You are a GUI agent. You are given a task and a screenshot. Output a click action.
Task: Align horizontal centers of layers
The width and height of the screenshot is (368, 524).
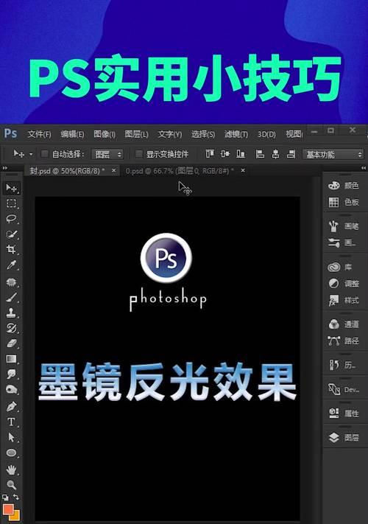275,154
